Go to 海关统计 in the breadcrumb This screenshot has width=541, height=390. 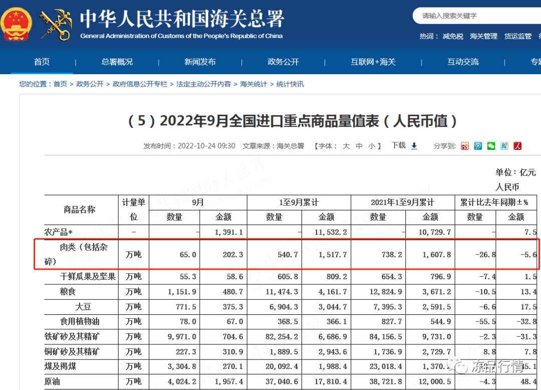[253, 84]
